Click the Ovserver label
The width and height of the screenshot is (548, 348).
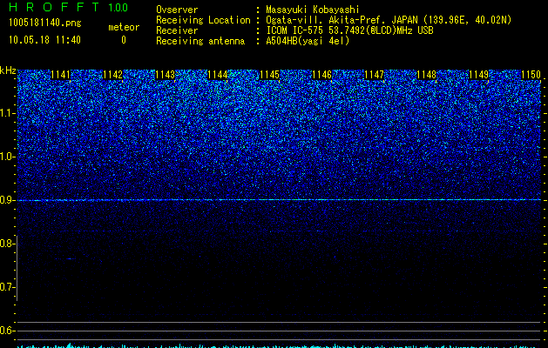(177, 10)
